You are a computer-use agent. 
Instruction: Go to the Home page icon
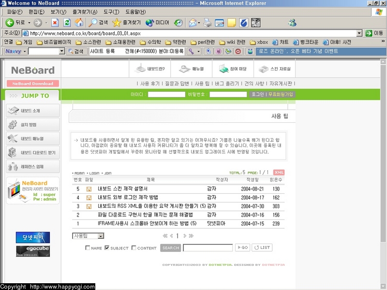[79, 23]
